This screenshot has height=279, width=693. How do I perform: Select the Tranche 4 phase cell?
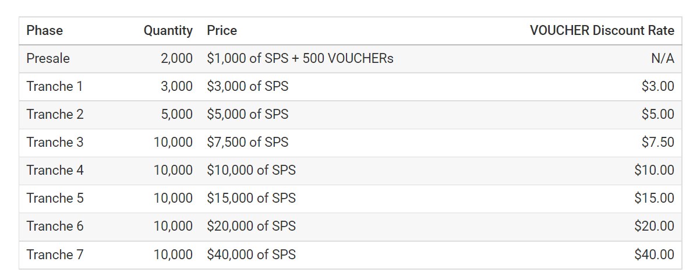(55, 170)
